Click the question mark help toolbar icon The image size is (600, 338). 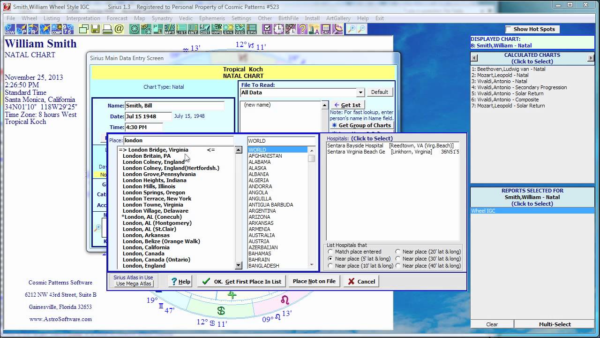click(302, 29)
